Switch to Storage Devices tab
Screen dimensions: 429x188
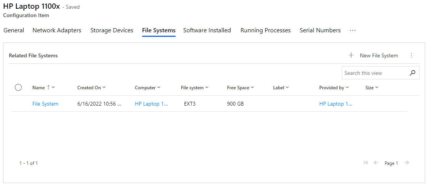[x=112, y=30]
